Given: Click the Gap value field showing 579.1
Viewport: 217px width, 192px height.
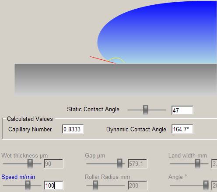Looking at the screenshot, I should coord(137,164).
